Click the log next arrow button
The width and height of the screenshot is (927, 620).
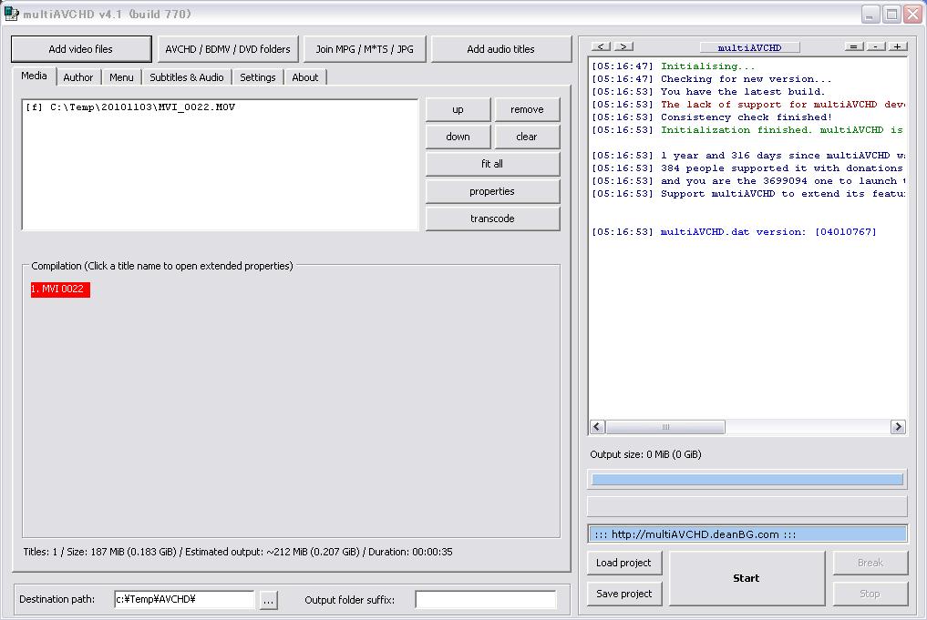[x=623, y=46]
